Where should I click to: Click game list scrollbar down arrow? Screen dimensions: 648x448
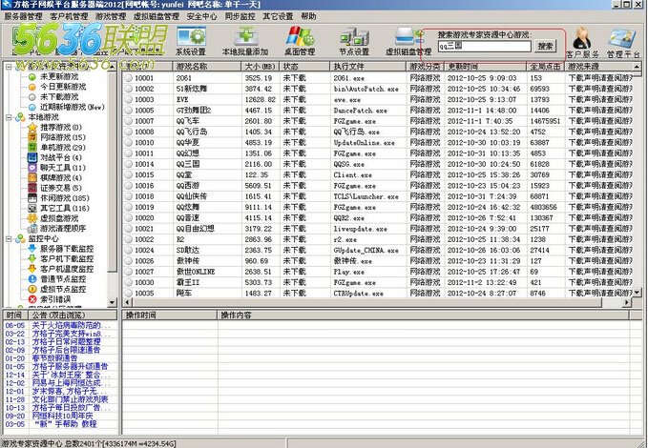tap(637, 293)
